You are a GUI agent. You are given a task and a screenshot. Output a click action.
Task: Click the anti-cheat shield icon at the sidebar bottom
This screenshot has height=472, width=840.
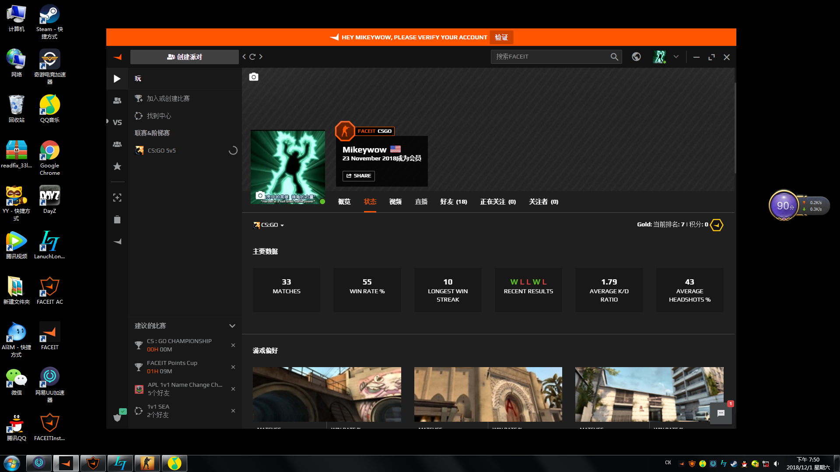(x=117, y=417)
